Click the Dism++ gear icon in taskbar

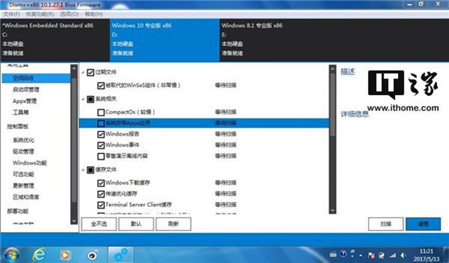120,253
